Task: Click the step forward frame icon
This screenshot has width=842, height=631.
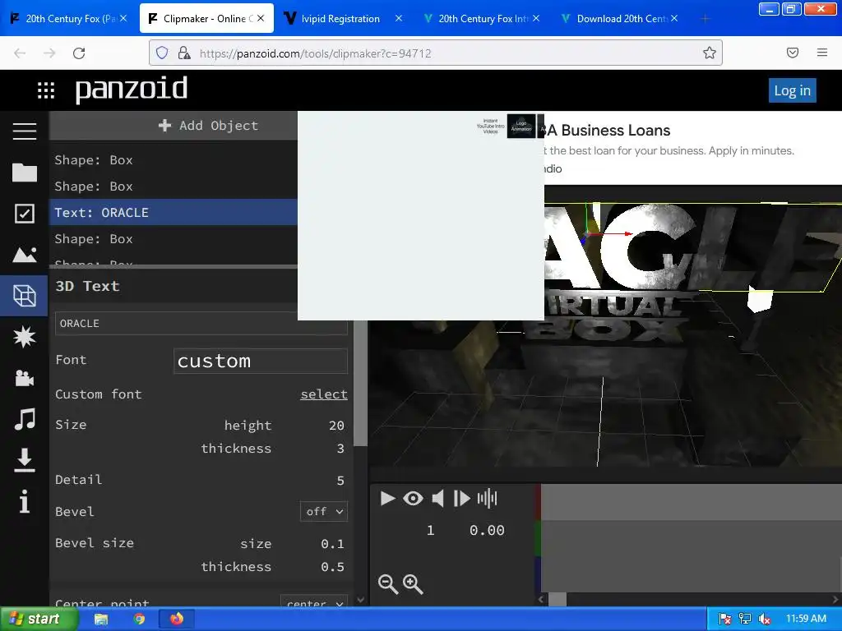Action: coord(461,499)
